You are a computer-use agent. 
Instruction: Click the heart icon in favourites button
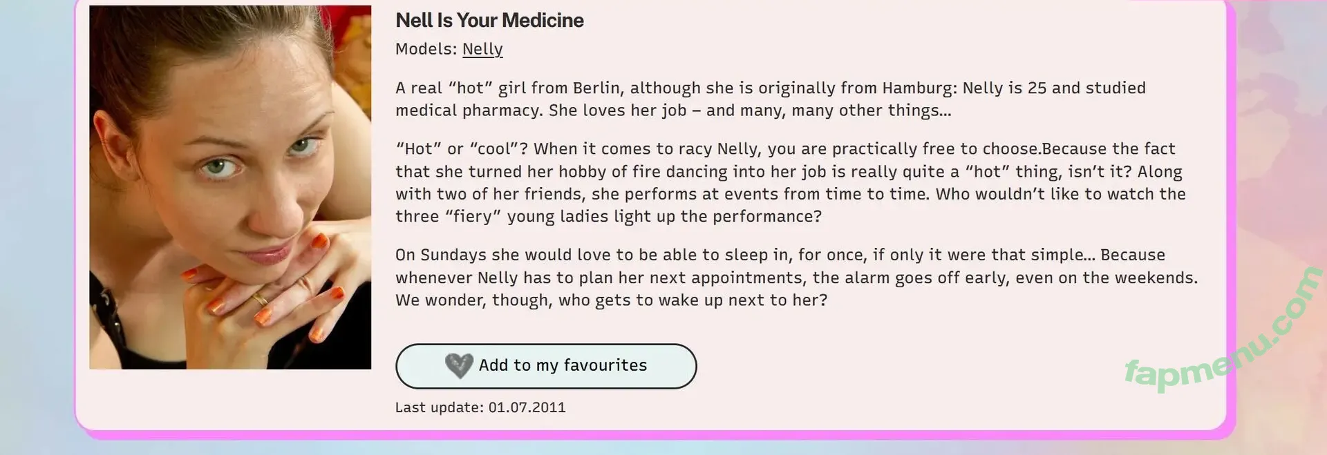(458, 366)
